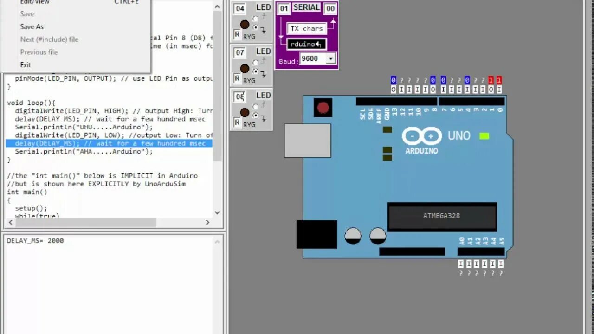Click the ATMEGA328 chip on the board
The width and height of the screenshot is (594, 334).
coord(442,216)
